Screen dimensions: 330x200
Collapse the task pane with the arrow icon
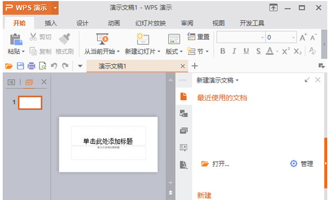pos(307,80)
